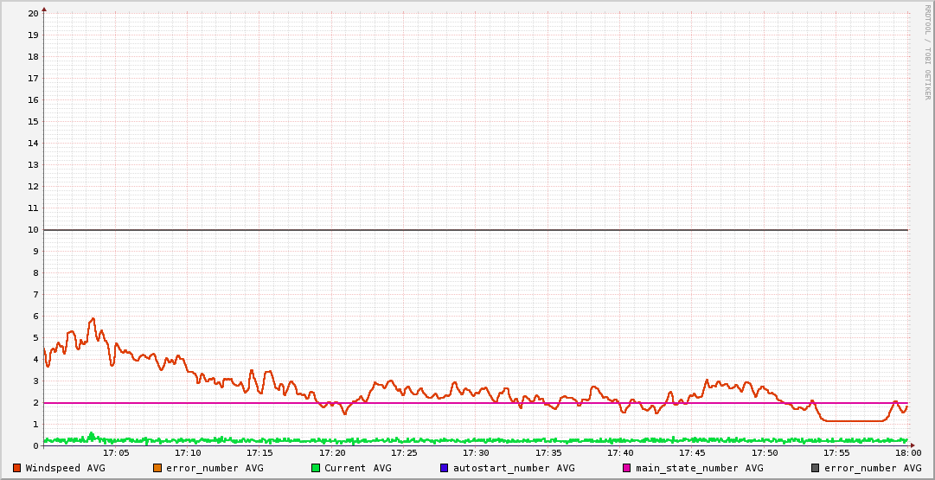Viewport: 935px width, 480px height.
Task: Click the y-axis label 20
Action: (33, 14)
